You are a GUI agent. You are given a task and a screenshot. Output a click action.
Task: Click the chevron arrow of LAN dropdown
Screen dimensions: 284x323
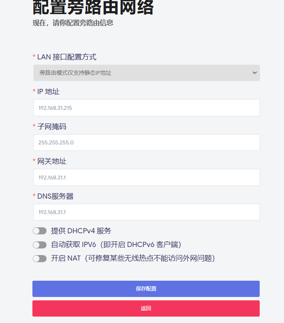click(x=255, y=73)
